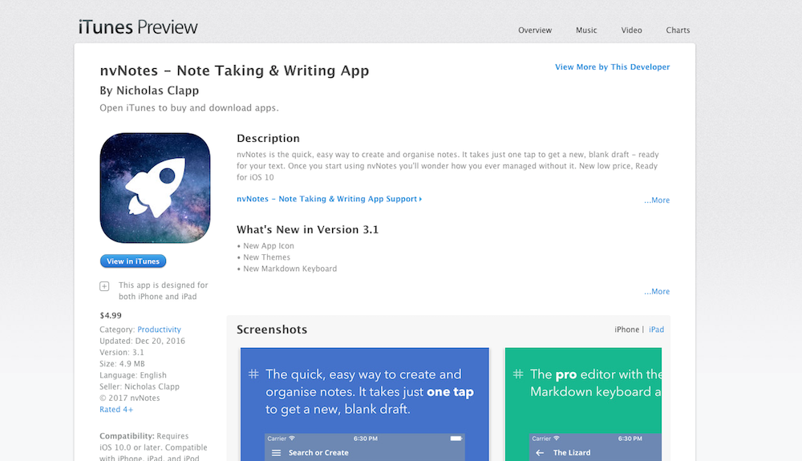The height and width of the screenshot is (461, 802).
Task: Click the hamburger menu icon in blue screenshot
Action: 277,453
